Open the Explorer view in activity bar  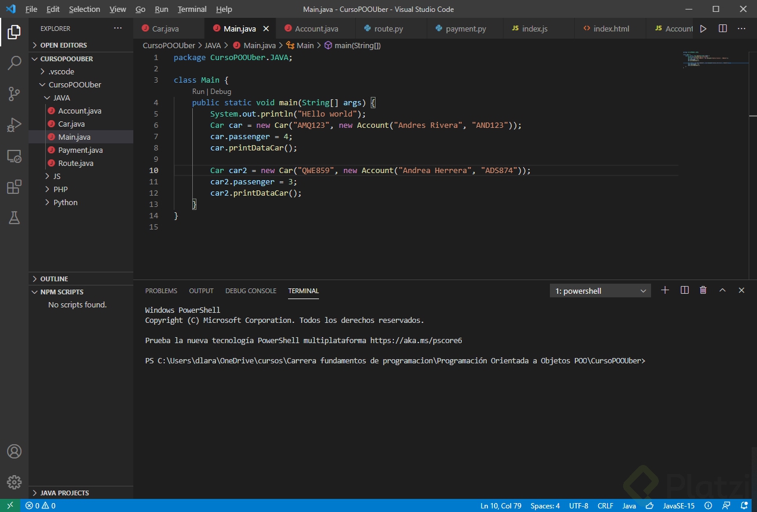tap(14, 32)
